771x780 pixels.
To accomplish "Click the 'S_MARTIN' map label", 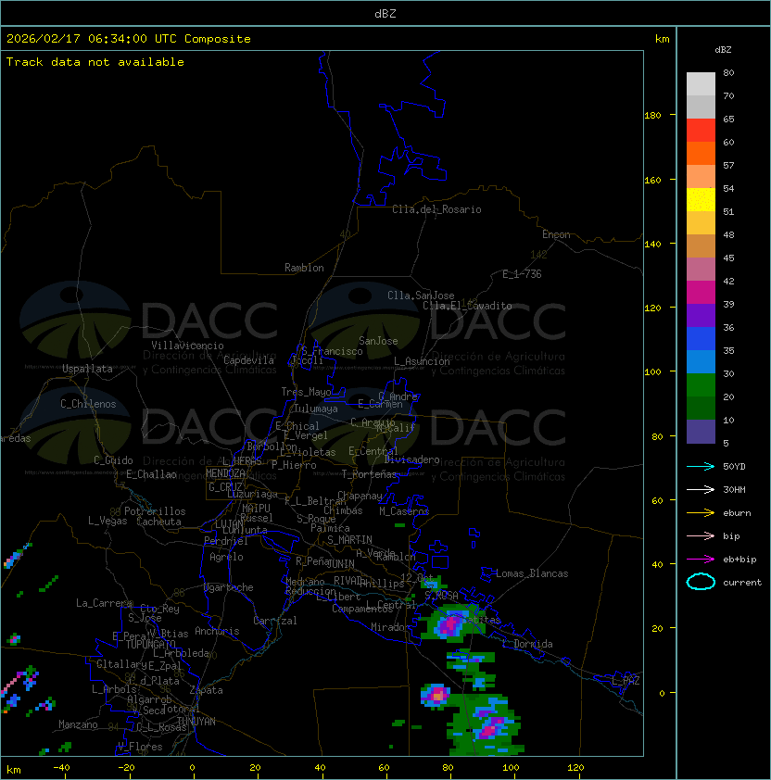I will pyautogui.click(x=349, y=540).
